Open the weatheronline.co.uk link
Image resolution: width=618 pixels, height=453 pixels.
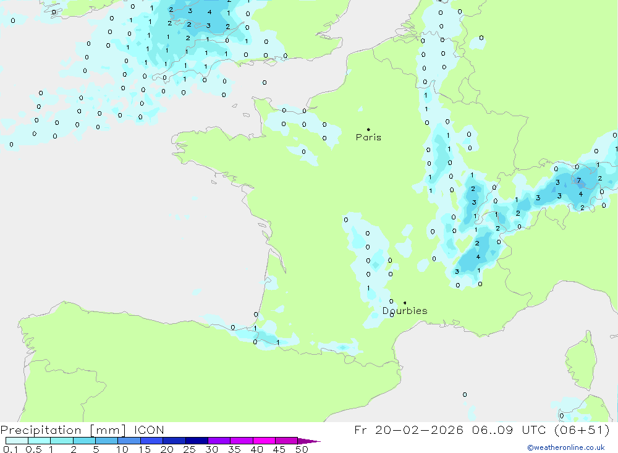click(566, 447)
